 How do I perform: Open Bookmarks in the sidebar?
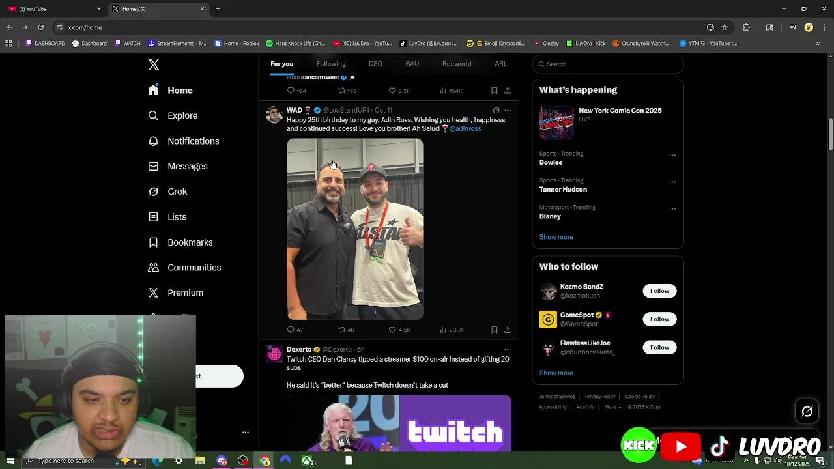(180, 242)
